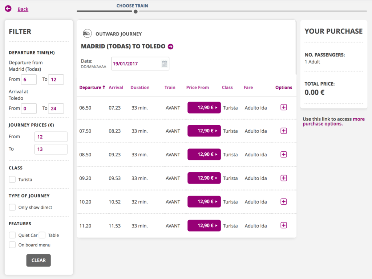Screen dimensions: 372x279
Task: Select the 12,90 € price for 10.20 departure
Action: tap(204, 202)
